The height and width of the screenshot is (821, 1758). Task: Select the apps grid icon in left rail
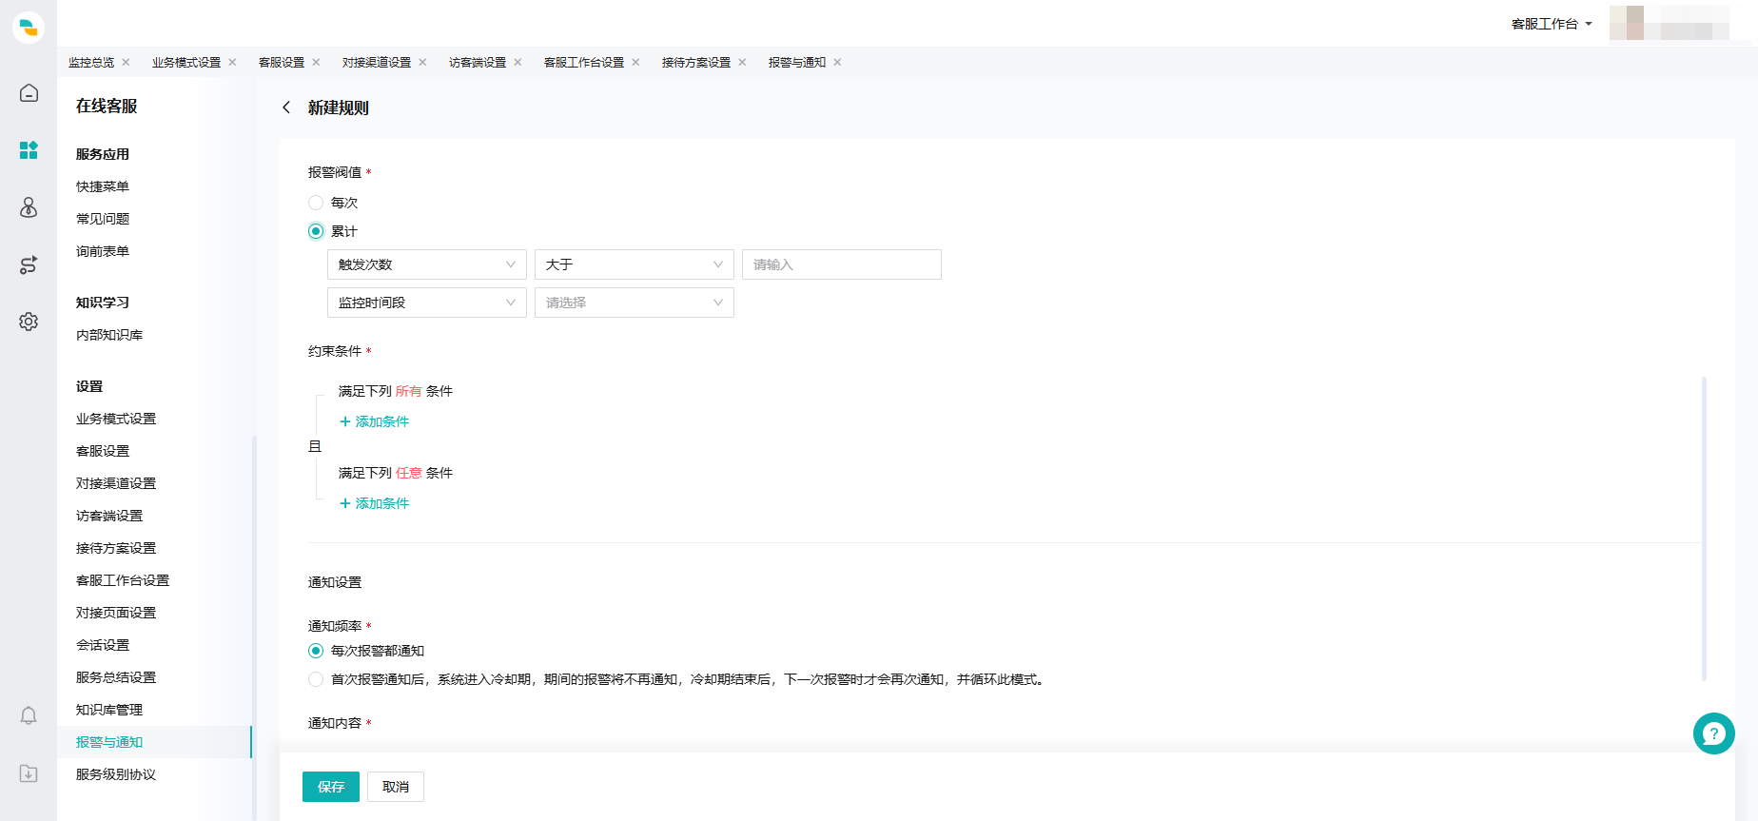pos(29,150)
